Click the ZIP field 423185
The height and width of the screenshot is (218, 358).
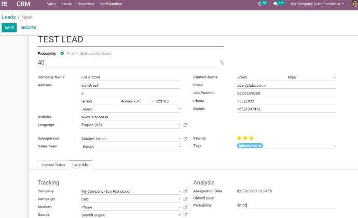click(168, 101)
